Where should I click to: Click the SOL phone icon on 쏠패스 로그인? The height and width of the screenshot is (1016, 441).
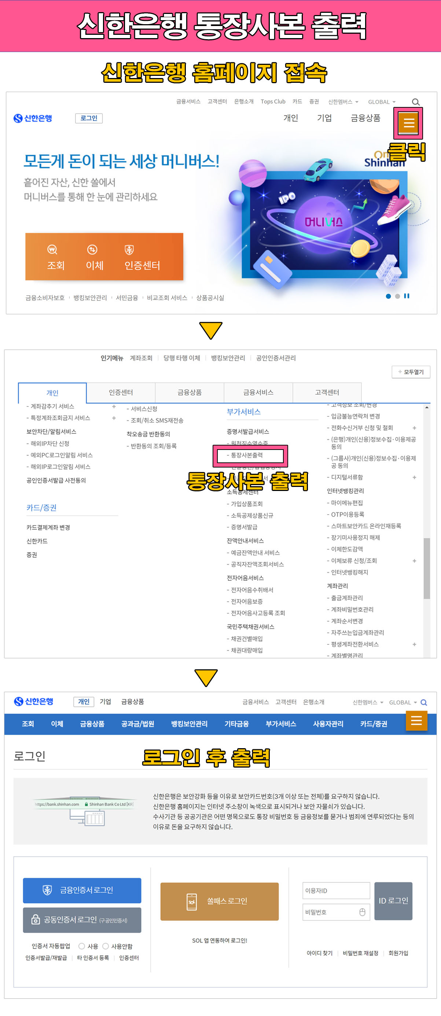pos(192,902)
